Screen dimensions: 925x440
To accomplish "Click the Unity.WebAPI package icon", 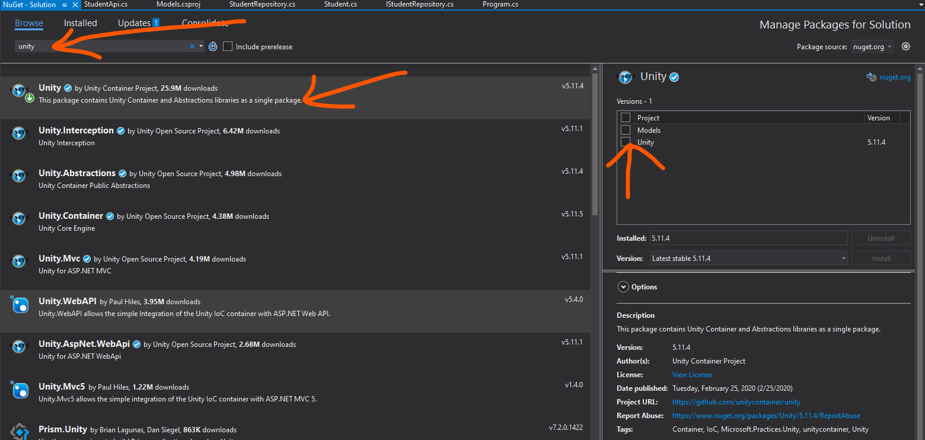I will tap(20, 305).
